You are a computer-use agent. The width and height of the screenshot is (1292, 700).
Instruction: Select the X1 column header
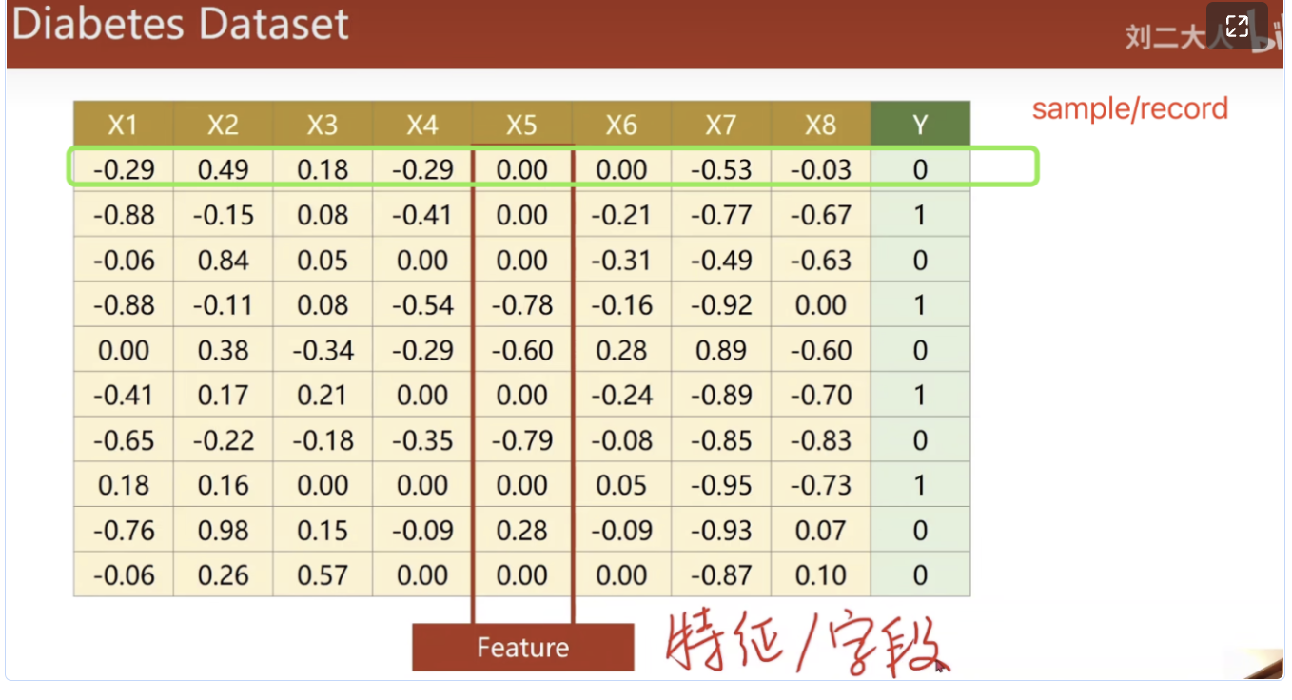(122, 124)
